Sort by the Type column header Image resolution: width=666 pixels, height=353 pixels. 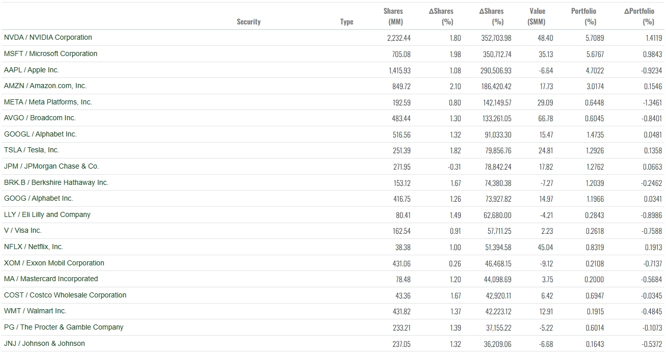[347, 22]
